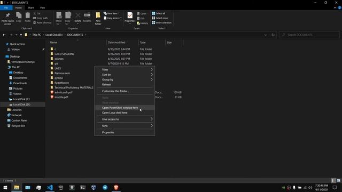Expand the New submenu
Image resolution: width=342 pixels, height=192 pixels.
click(x=125, y=126)
